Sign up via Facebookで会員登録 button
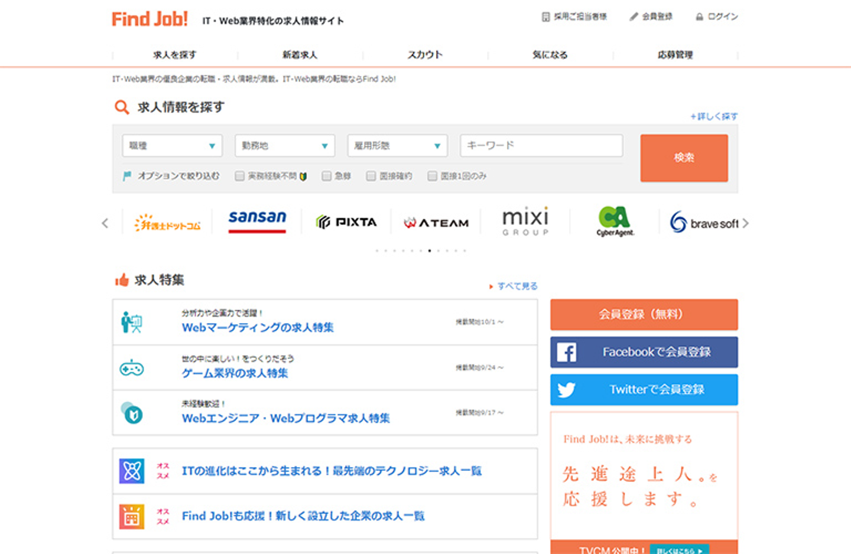 coord(644,352)
